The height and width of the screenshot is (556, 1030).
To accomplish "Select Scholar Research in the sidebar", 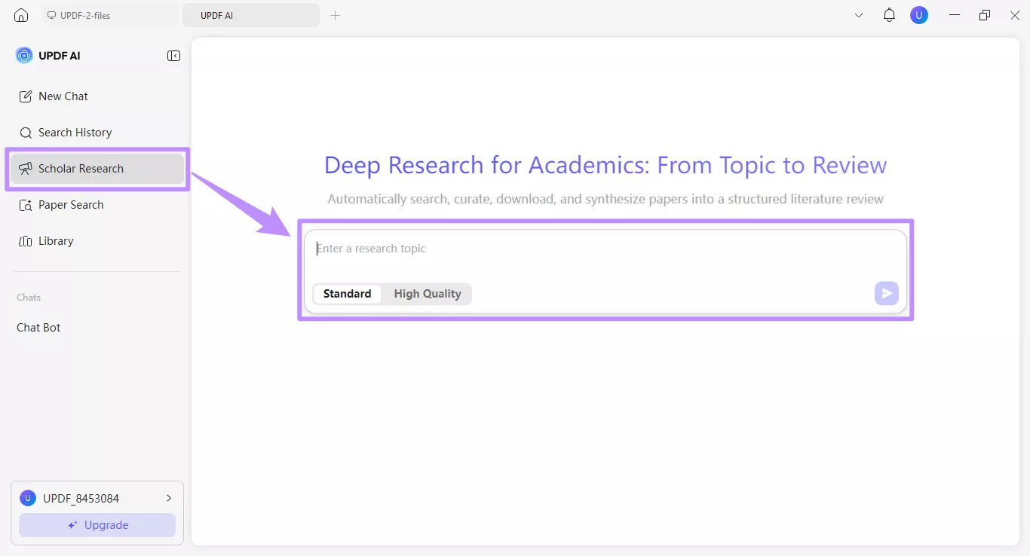I will pos(97,169).
